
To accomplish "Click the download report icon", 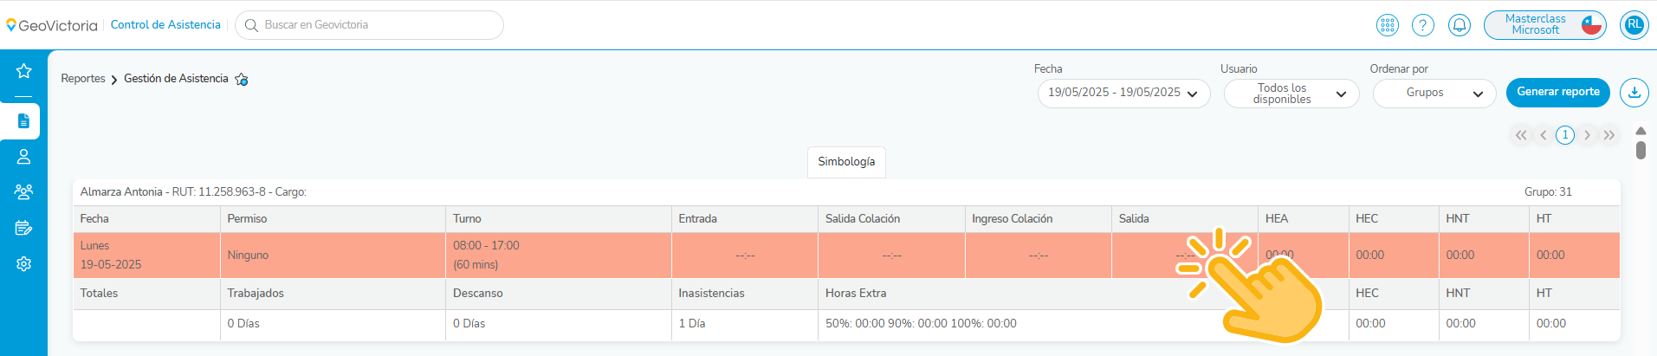I will (1634, 92).
